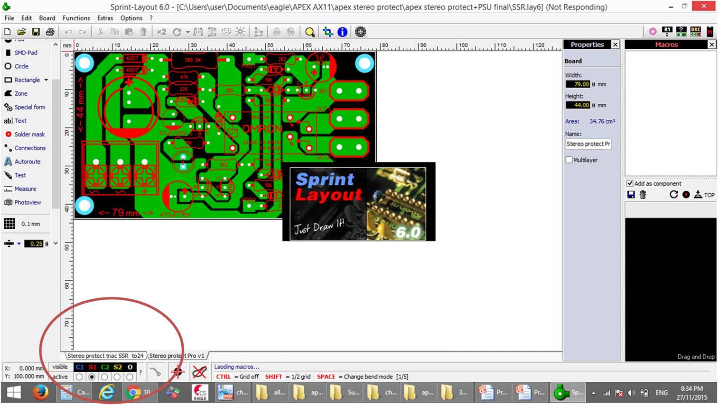Toggle the red macro panel icon
This screenshot has height=405, width=718.
710,31
